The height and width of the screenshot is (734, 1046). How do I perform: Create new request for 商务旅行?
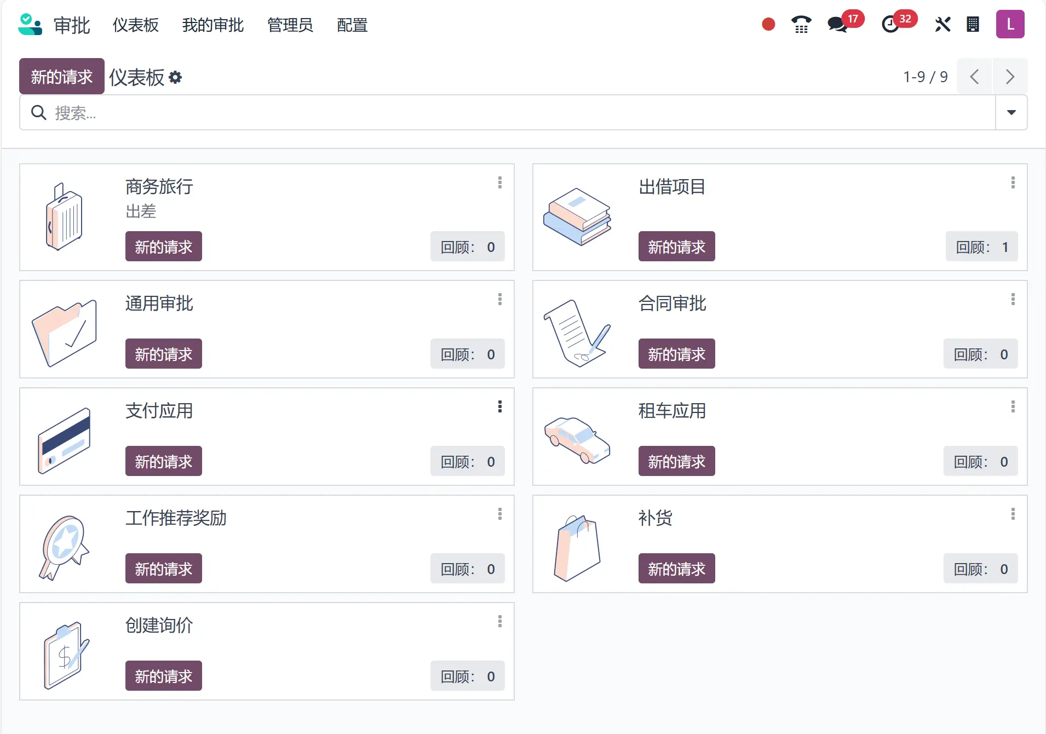coord(164,246)
